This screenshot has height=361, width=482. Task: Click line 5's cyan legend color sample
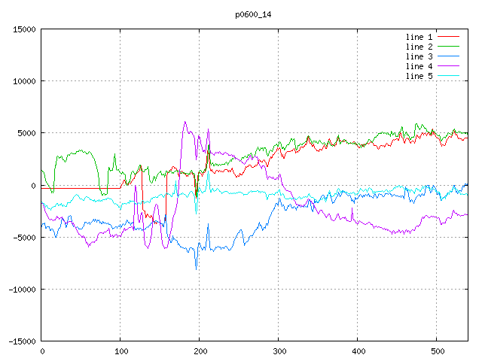click(x=448, y=76)
